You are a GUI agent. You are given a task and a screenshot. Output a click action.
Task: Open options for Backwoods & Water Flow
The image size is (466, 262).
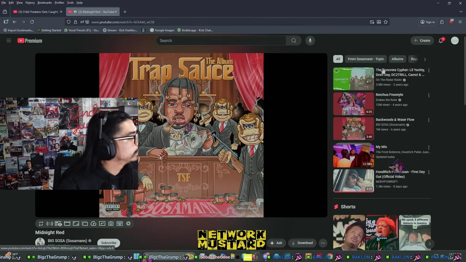429,120
